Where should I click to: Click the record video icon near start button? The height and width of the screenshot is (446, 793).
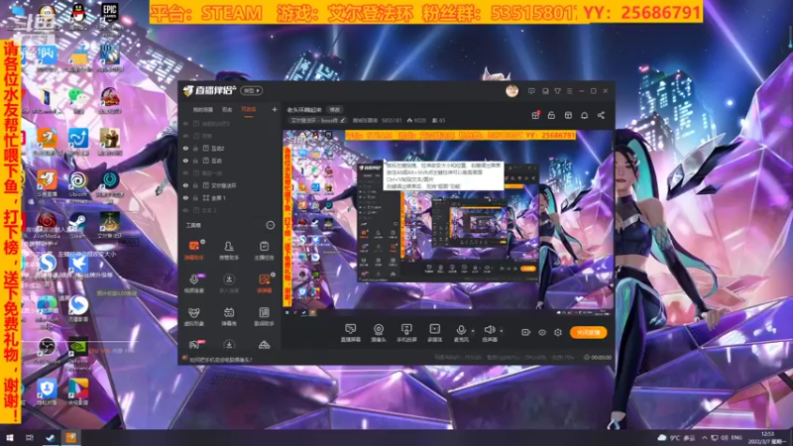(525, 332)
